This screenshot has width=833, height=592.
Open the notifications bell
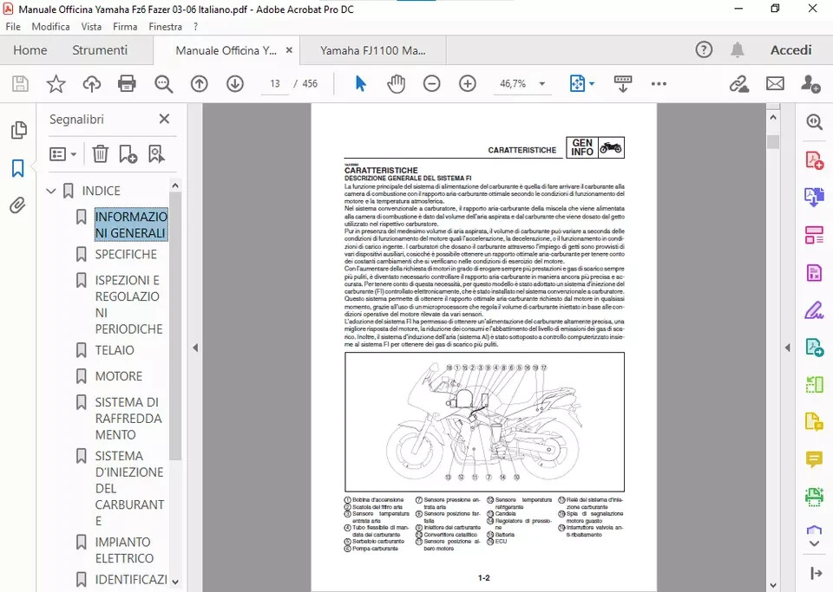(737, 50)
